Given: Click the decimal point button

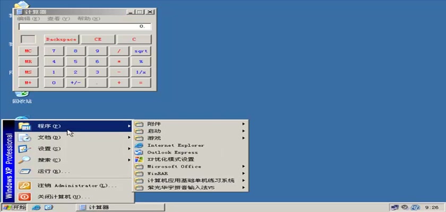Looking at the screenshot, I should (x=97, y=83).
